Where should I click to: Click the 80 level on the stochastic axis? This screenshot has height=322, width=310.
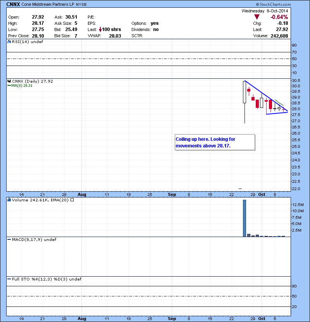(x=294, y=286)
